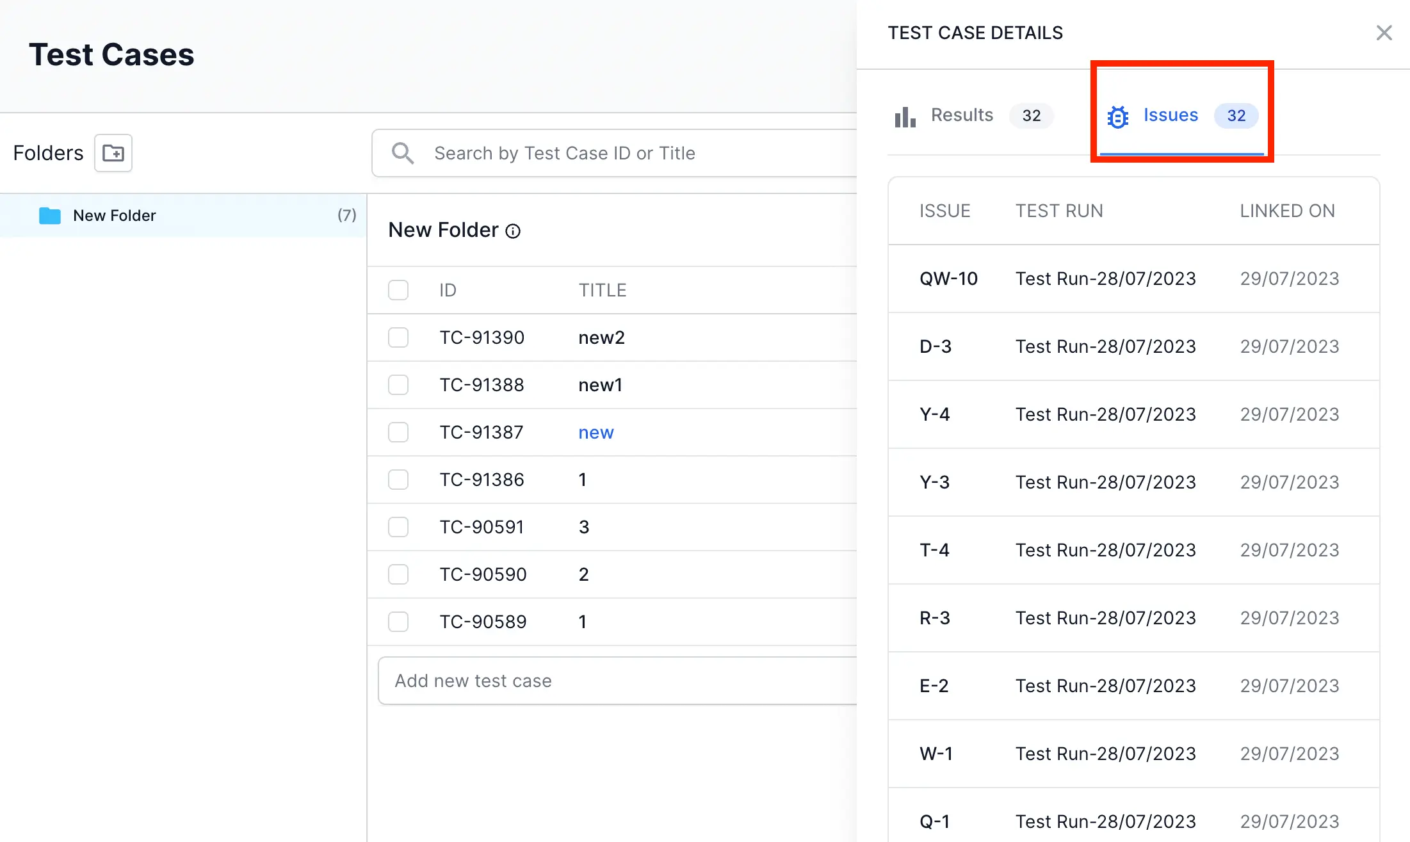Switch to the Results tab
The image size is (1410, 842).
pyautogui.click(x=962, y=115)
